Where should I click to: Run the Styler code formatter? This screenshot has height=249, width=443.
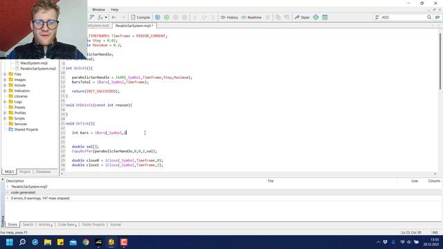coord(302,17)
